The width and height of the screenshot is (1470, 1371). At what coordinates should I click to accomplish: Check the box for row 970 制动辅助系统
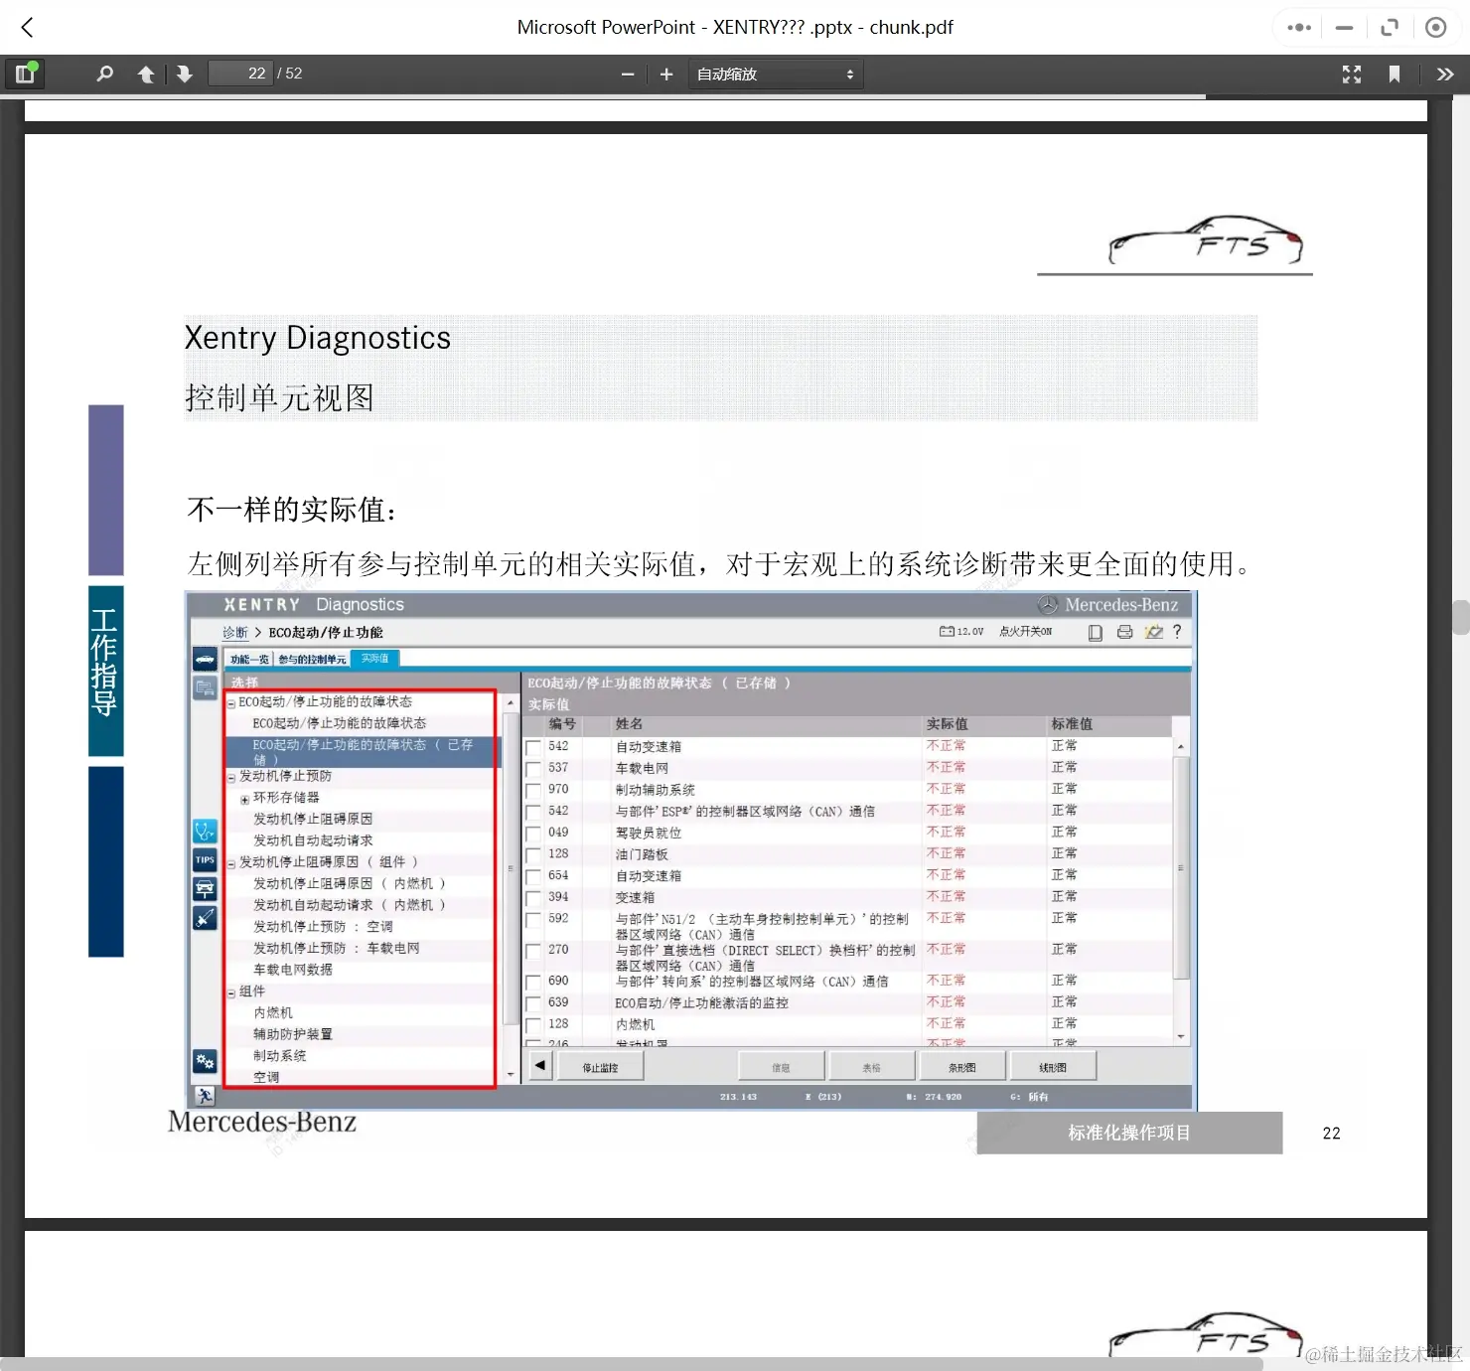click(x=533, y=791)
